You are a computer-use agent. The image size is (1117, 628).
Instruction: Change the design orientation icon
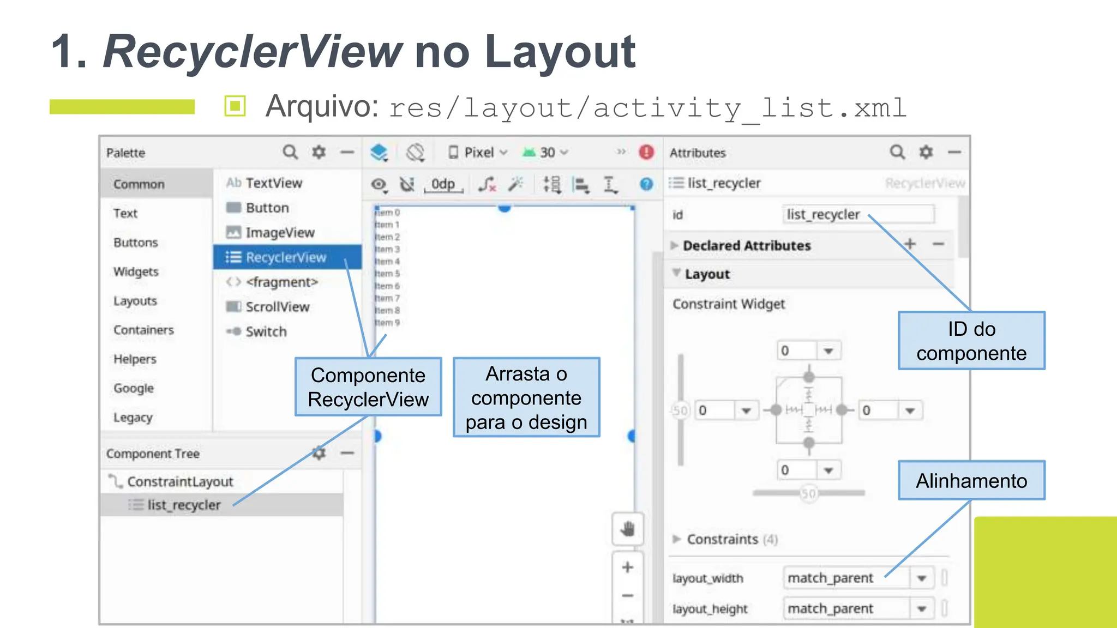pos(416,153)
